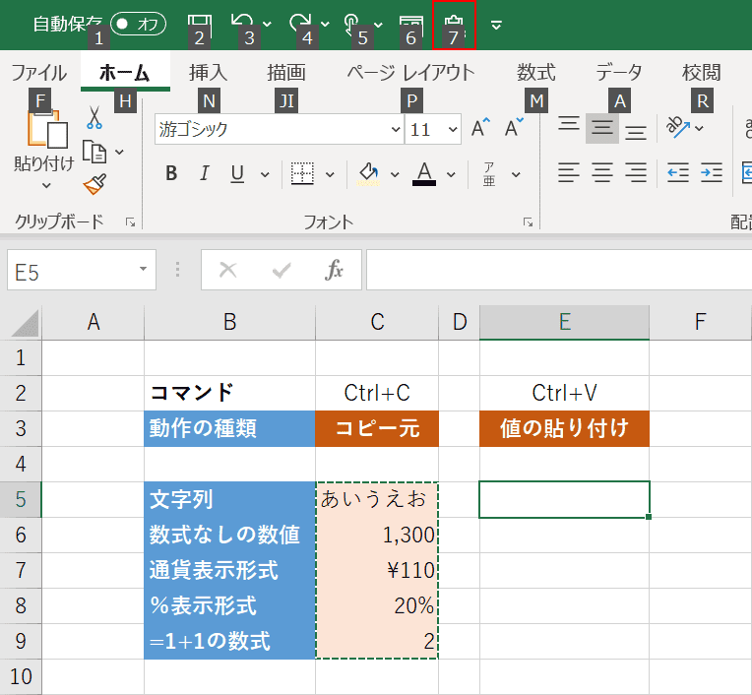Open the 游ゴシック font name dropdown
Screen dimensions: 752x695
[x=395, y=129]
